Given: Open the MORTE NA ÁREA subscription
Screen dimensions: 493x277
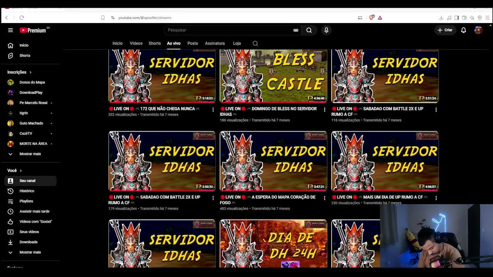Looking at the screenshot, I should (x=31, y=144).
